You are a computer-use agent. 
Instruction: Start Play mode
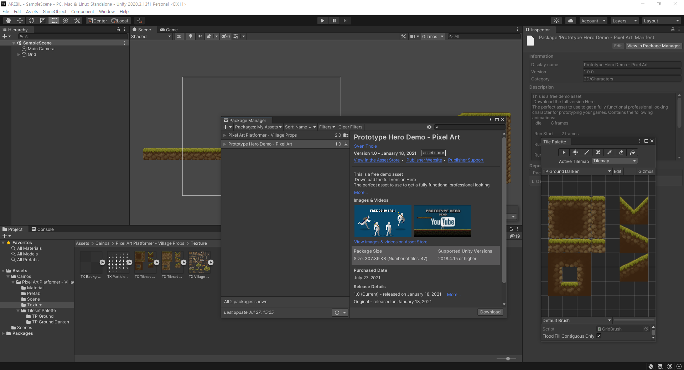[x=322, y=21]
